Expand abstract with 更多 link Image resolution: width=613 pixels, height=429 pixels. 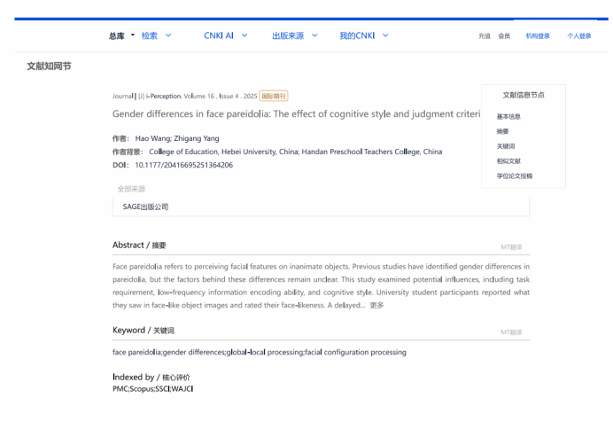(x=376, y=305)
